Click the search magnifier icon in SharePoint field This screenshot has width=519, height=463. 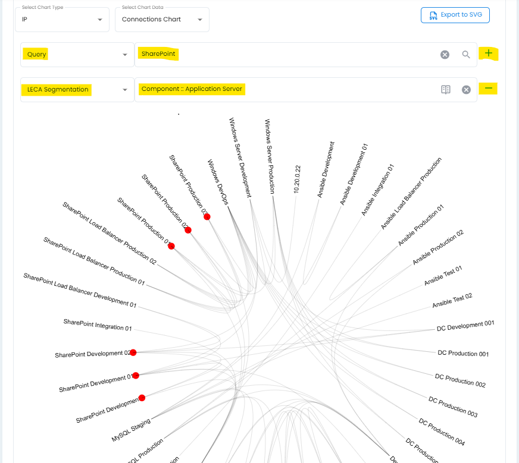click(466, 55)
